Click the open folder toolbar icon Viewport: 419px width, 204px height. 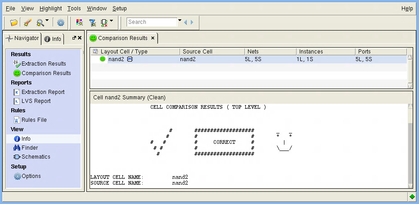pyautogui.click(x=14, y=22)
